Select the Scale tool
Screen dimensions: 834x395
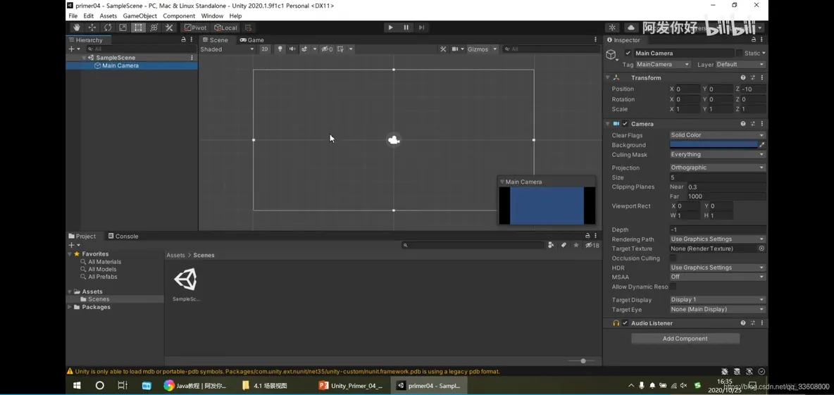point(123,27)
